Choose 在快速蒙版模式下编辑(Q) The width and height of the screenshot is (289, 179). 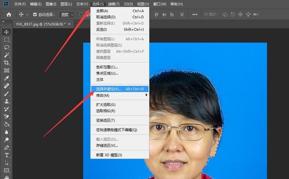click(x=120, y=130)
